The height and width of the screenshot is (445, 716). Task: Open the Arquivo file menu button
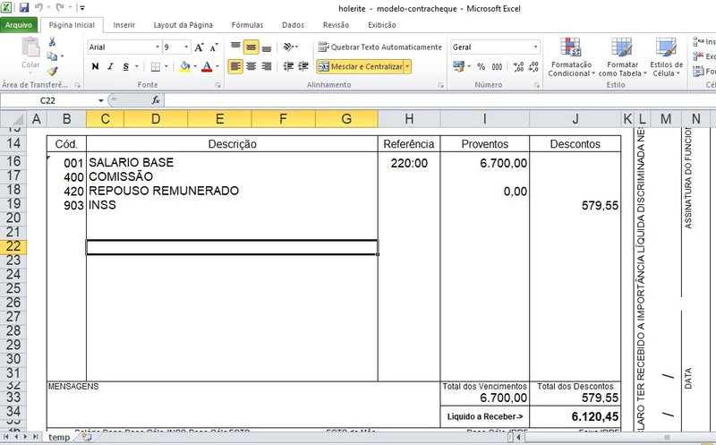pos(20,25)
